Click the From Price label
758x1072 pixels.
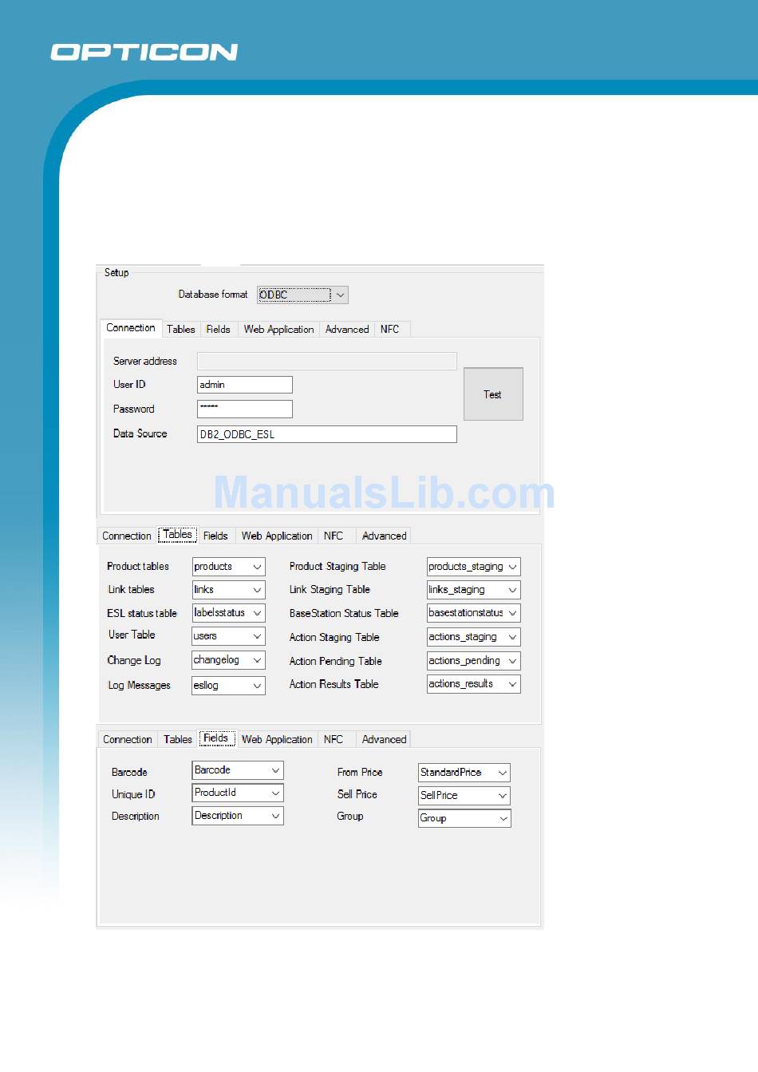pyautogui.click(x=360, y=772)
